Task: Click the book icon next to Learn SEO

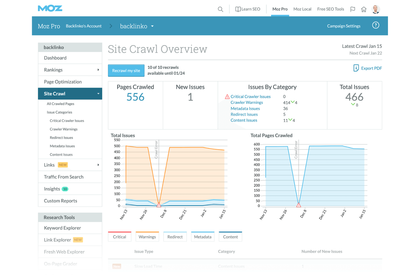Action: (x=238, y=9)
